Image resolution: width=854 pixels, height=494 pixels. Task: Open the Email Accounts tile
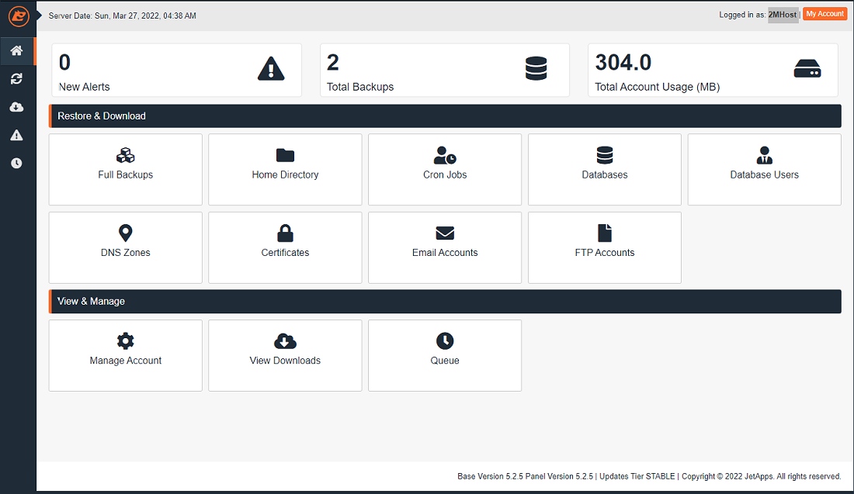point(445,247)
